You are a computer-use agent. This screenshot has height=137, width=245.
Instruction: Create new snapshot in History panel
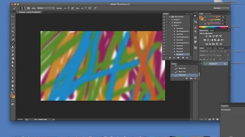pyautogui.click(x=191, y=78)
